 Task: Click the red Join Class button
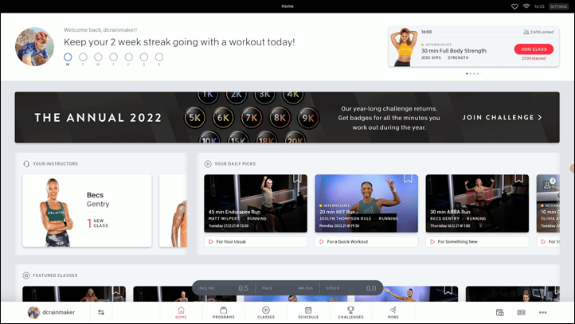(534, 49)
